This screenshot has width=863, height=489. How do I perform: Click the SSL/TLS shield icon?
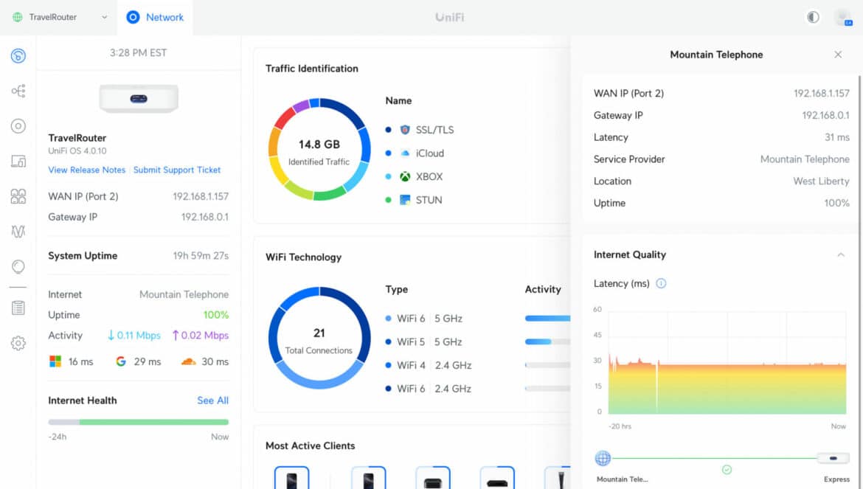[x=405, y=130]
